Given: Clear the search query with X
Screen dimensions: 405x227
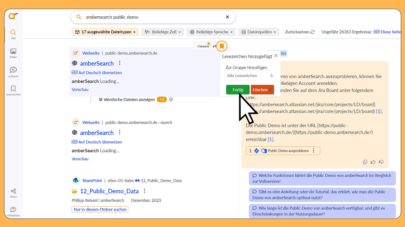Looking at the screenshot, I should 227,17.
